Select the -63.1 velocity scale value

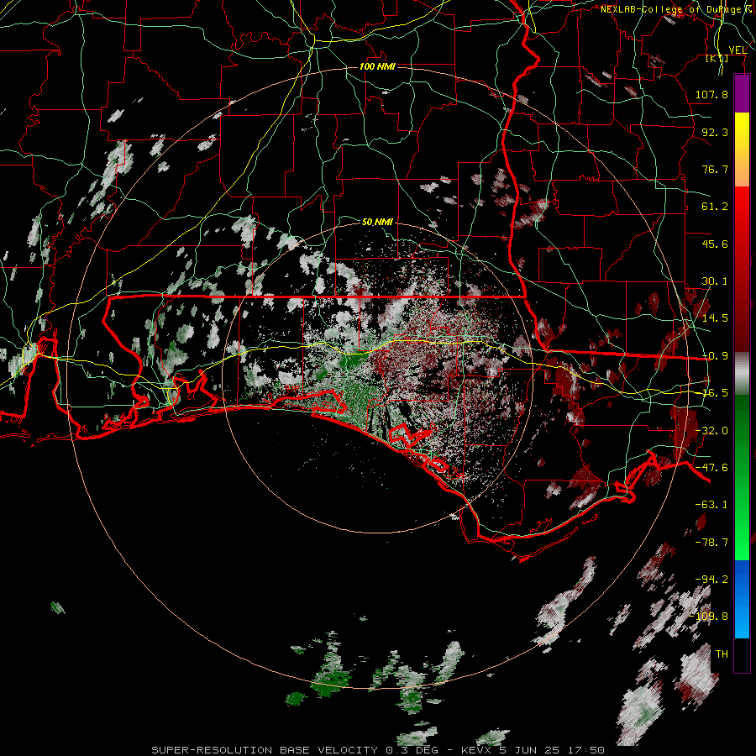(x=711, y=505)
